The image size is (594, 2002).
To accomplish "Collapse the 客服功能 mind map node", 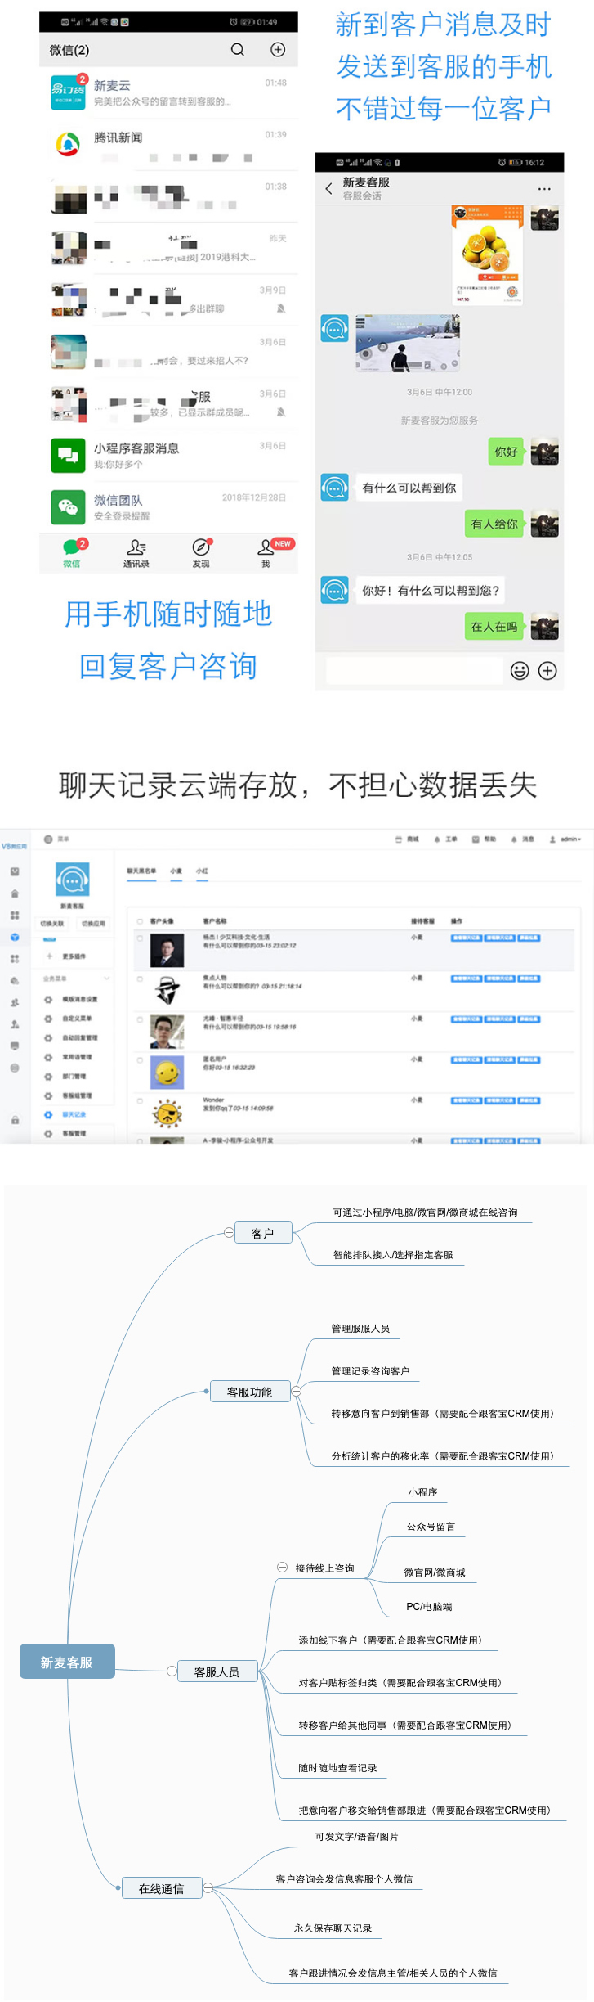I will pos(297,1391).
